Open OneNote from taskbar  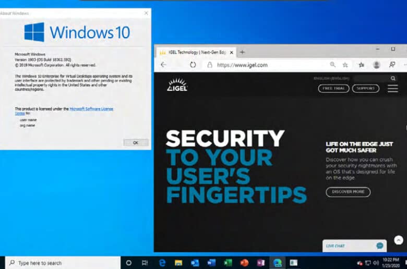pyautogui.click(x=260, y=263)
